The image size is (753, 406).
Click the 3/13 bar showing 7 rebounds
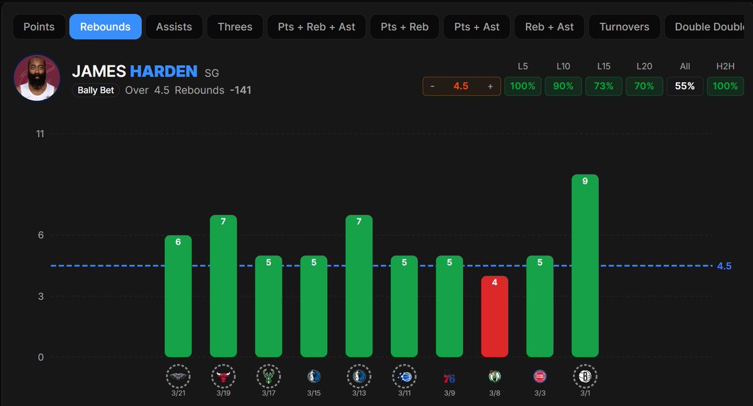[359, 286]
